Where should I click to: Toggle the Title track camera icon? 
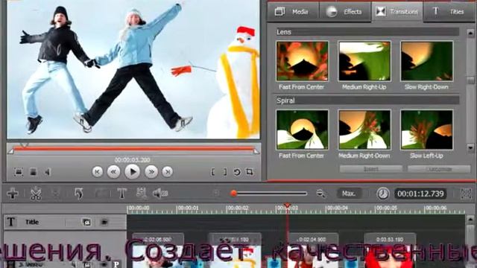tap(86, 222)
